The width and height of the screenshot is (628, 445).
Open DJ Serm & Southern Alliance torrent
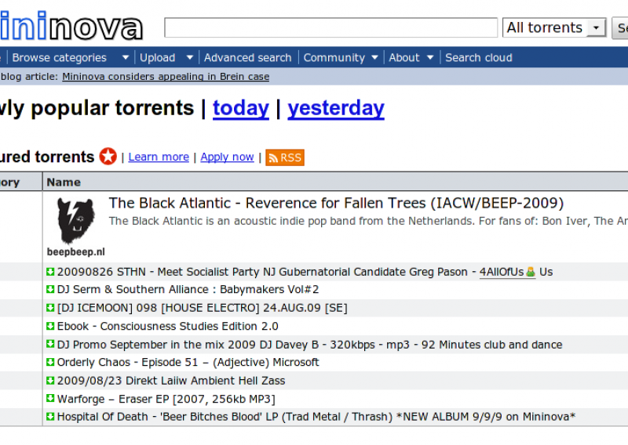[188, 289]
